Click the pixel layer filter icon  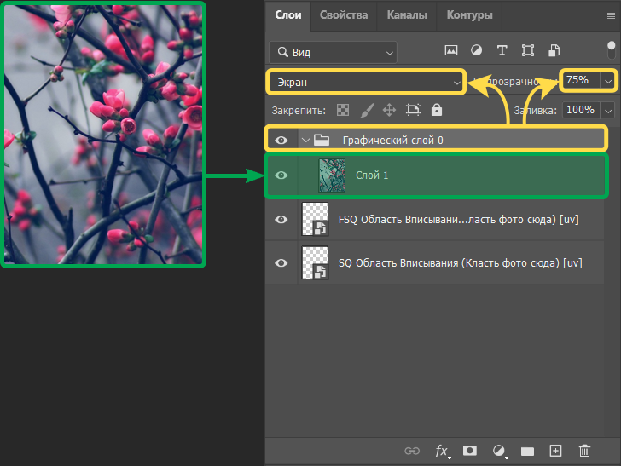[x=451, y=51]
